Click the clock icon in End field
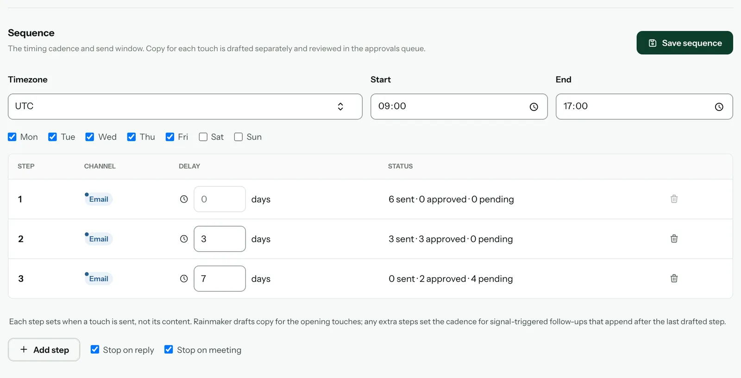This screenshot has width=741, height=378. pos(719,107)
